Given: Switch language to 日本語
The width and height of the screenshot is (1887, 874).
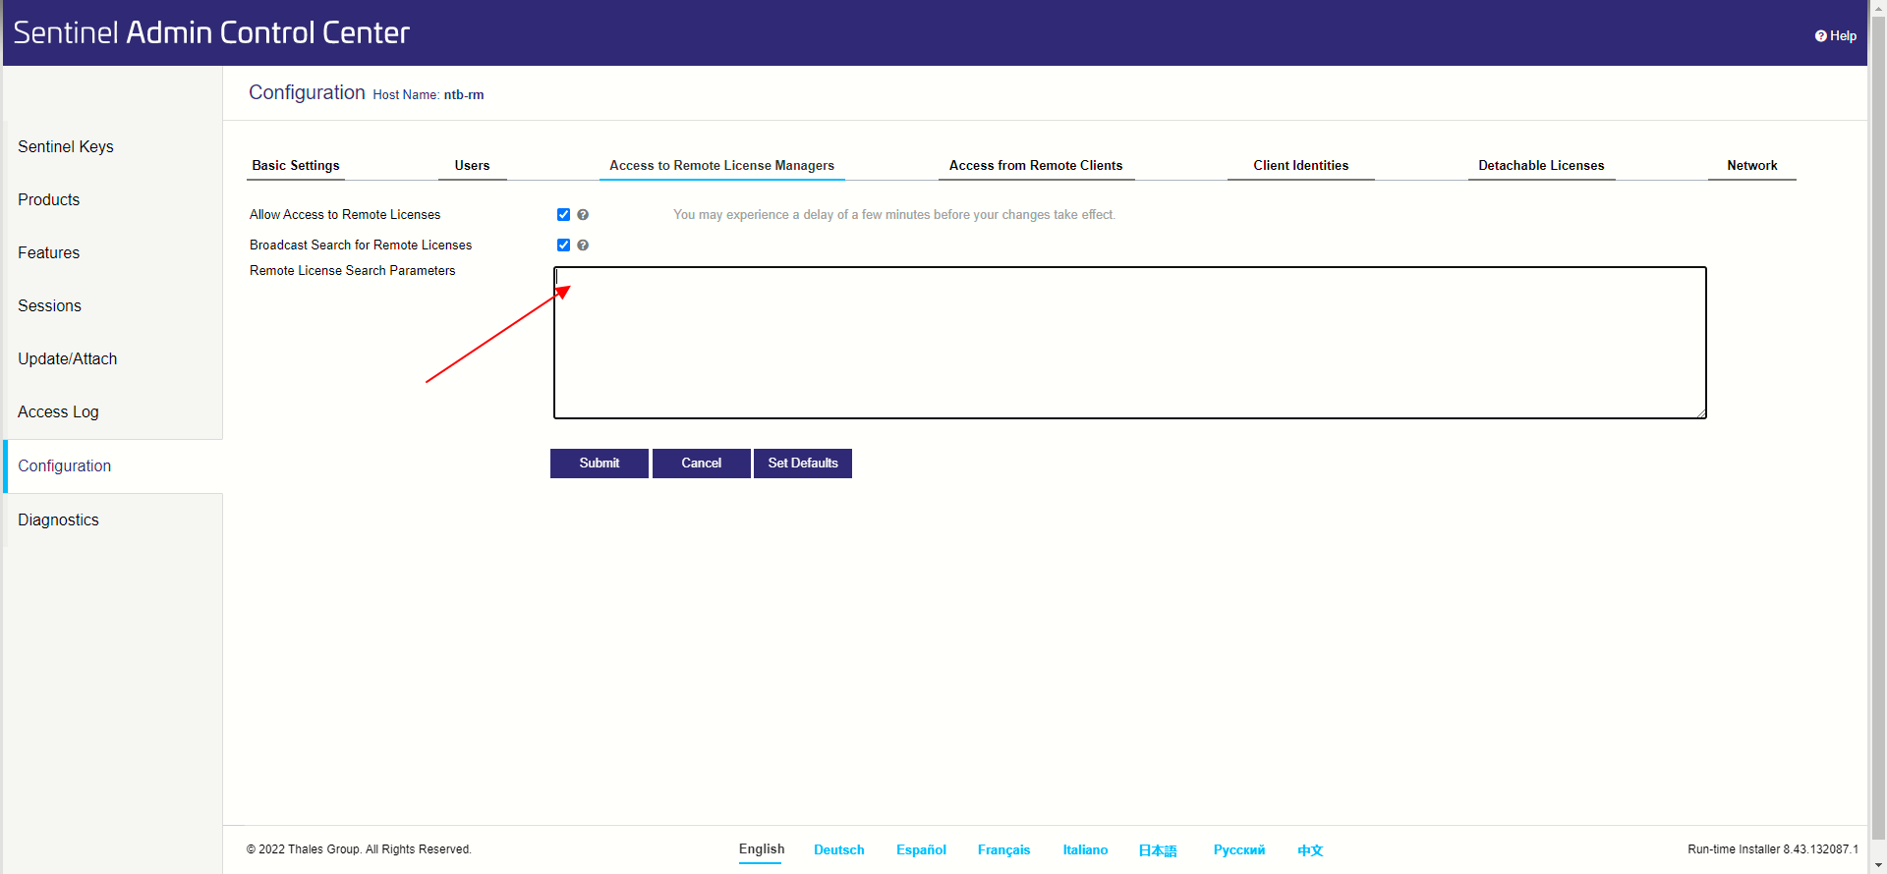Looking at the screenshot, I should click(1158, 850).
